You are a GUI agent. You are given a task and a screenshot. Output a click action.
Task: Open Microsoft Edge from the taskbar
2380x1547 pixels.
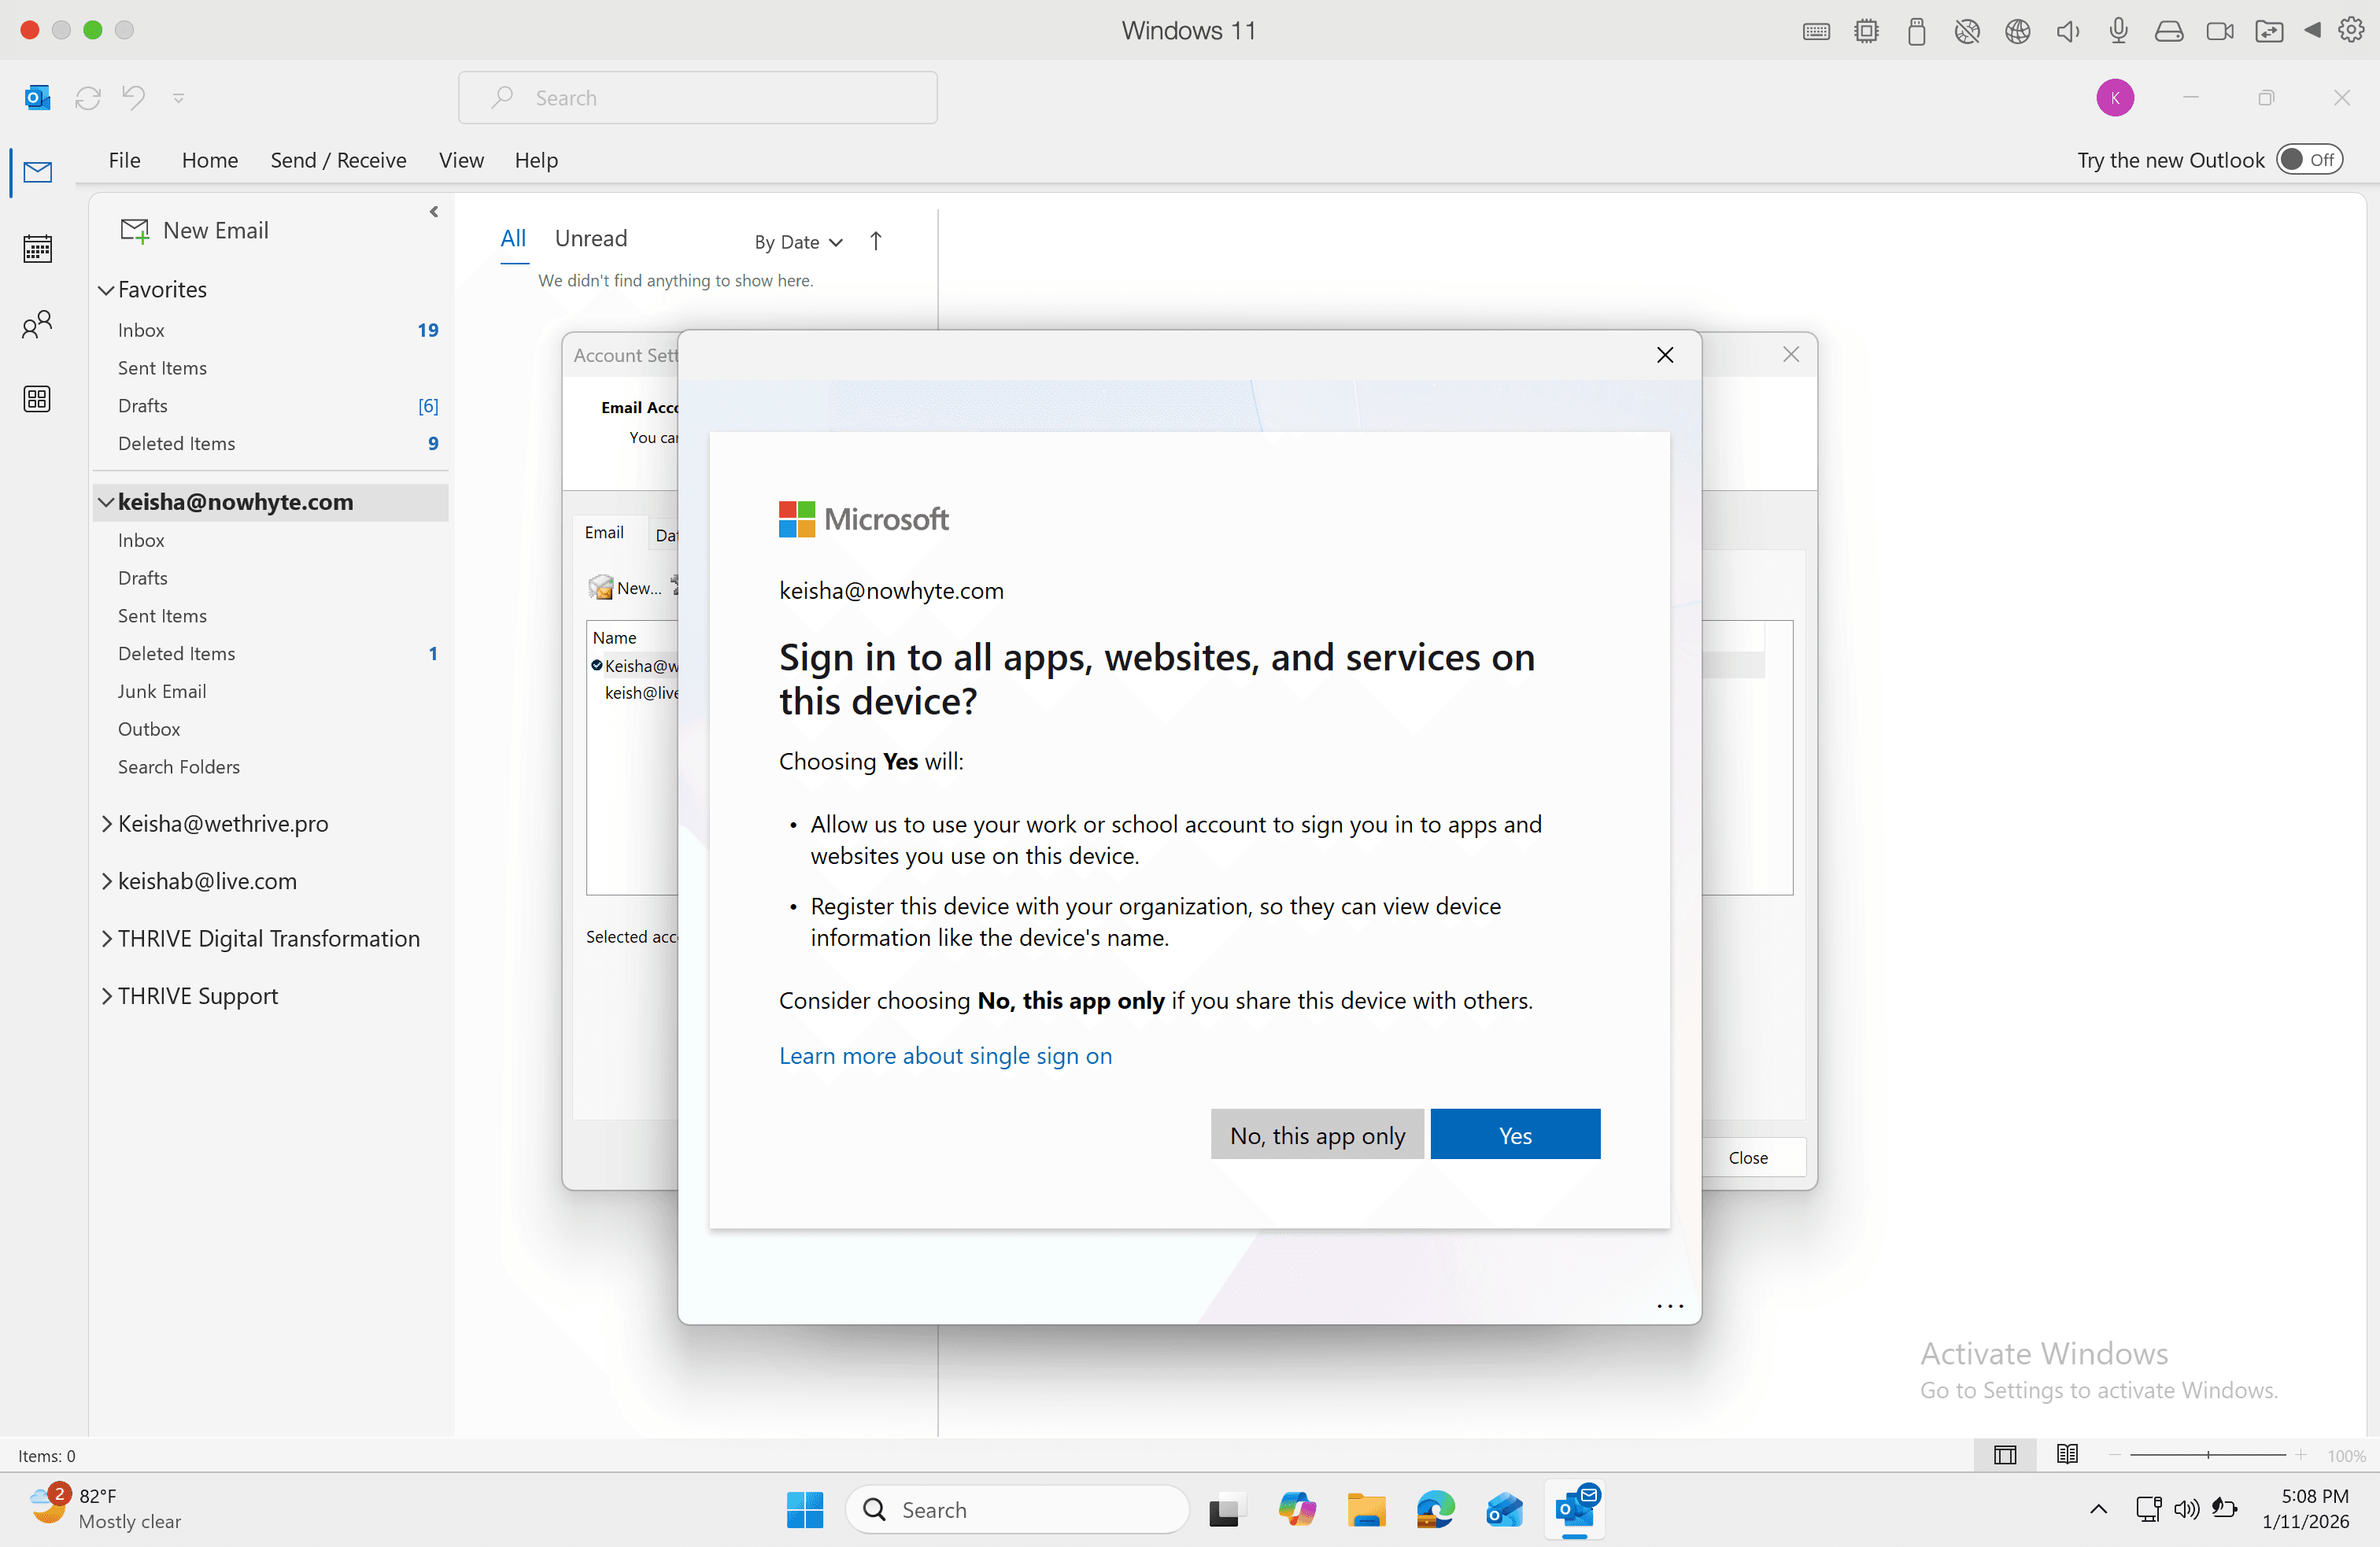(1435, 1509)
